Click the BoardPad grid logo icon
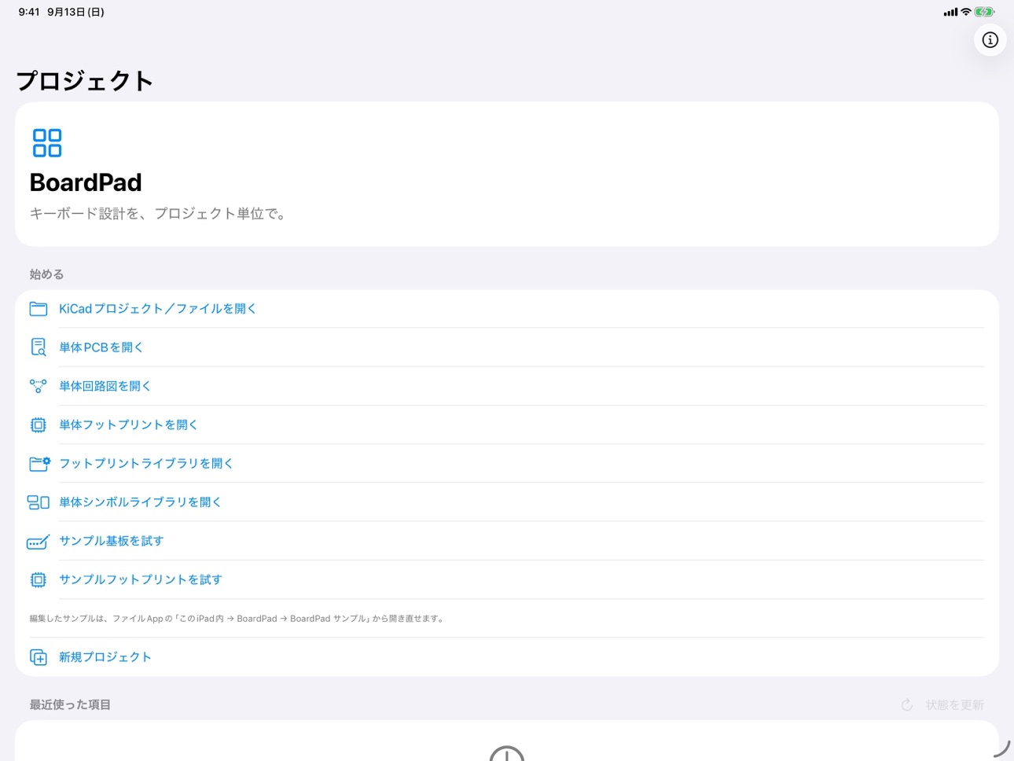 click(47, 143)
